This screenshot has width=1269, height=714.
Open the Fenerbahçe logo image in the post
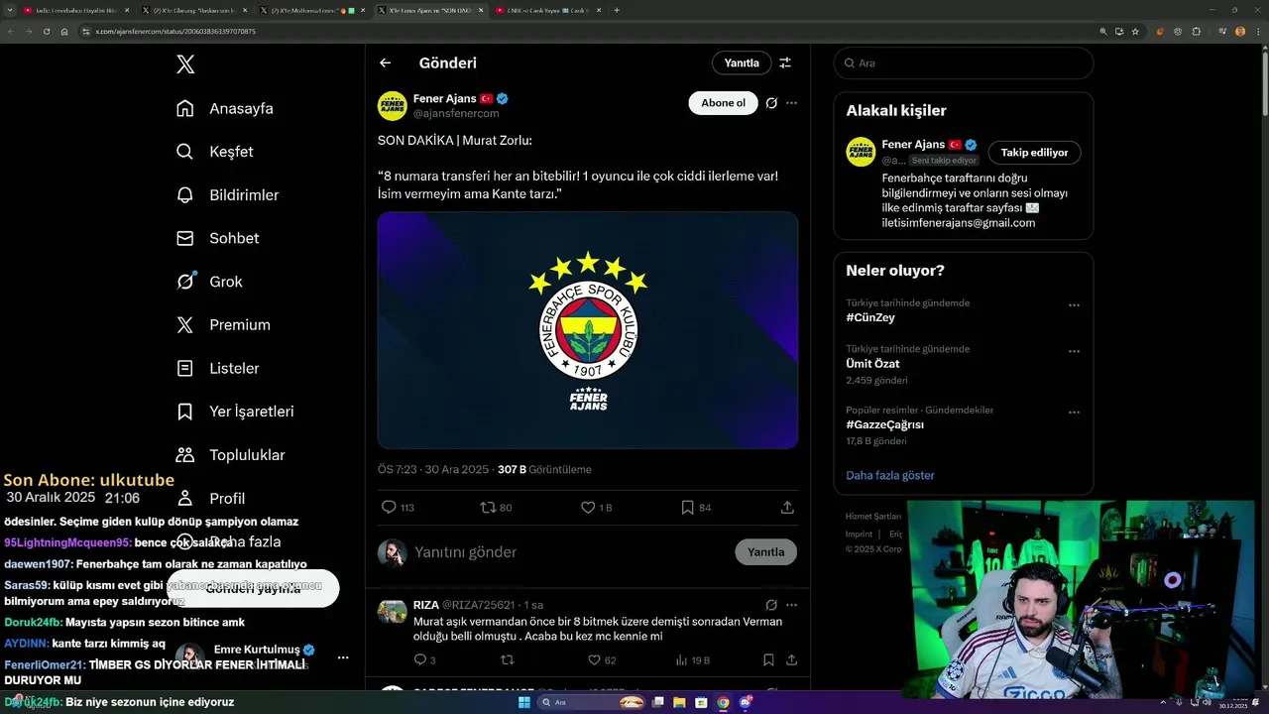coord(588,330)
